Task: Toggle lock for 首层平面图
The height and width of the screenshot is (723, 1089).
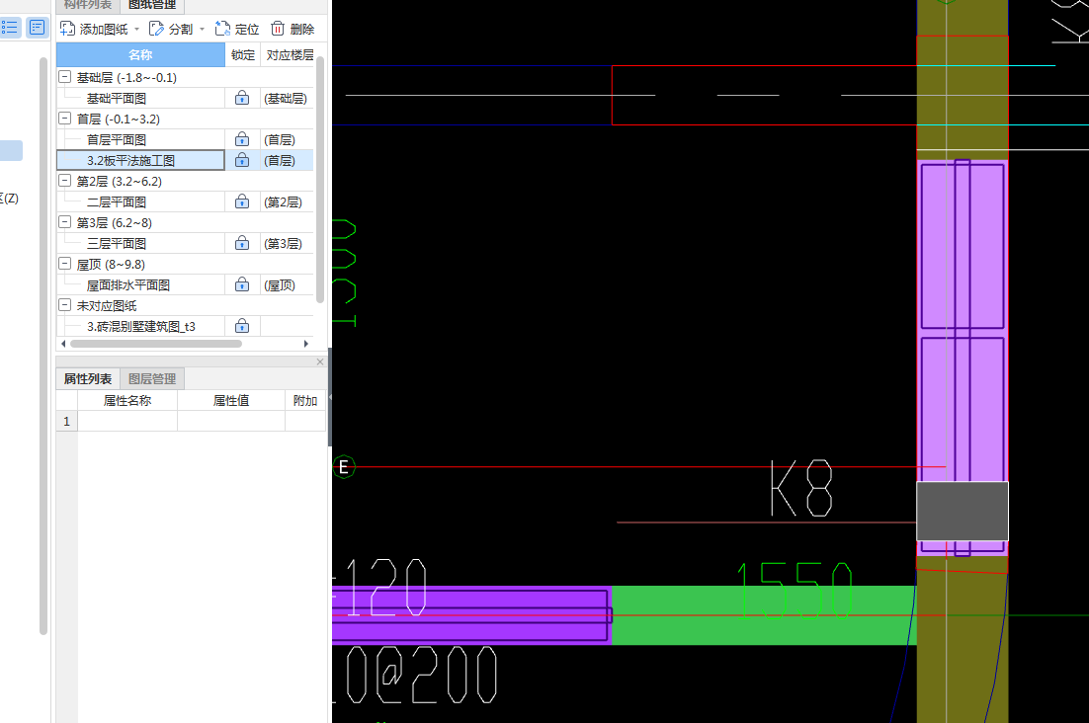Action: (x=242, y=139)
